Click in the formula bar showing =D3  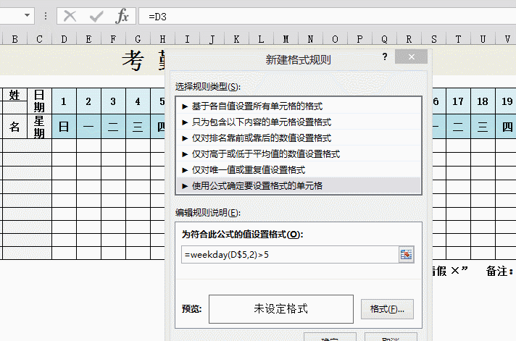click(328, 16)
